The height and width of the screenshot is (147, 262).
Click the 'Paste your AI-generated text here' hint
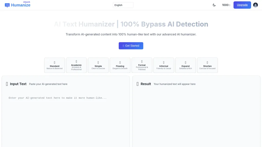tap(48, 84)
